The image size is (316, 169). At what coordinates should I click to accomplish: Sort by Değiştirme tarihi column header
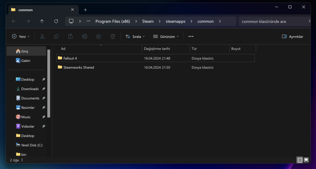click(x=166, y=49)
